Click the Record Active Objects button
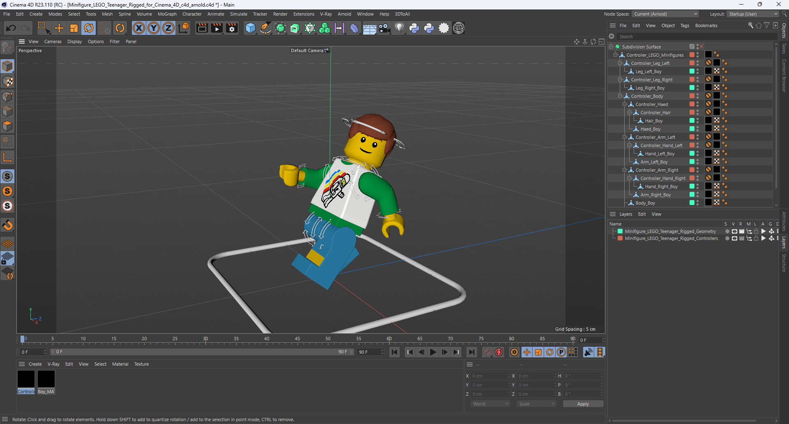 coord(487,352)
